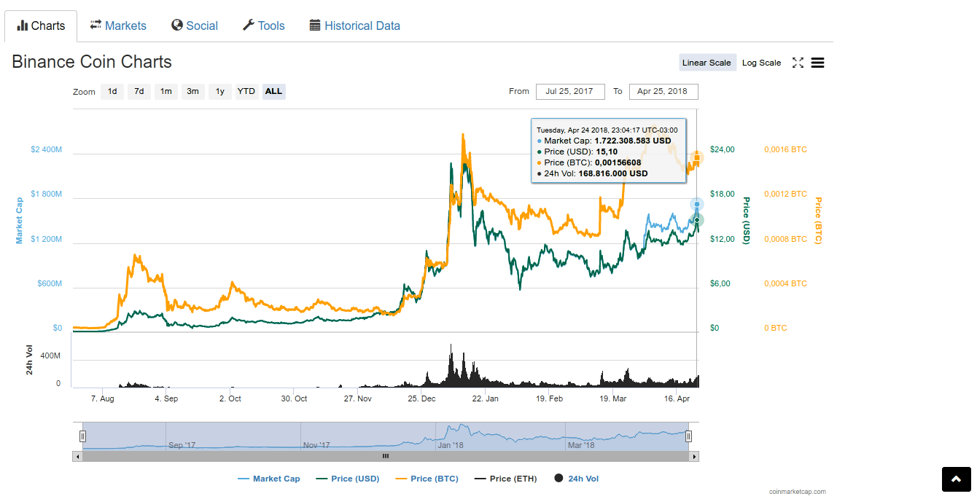
Task: Set zoom to 1m
Action: pos(166,92)
